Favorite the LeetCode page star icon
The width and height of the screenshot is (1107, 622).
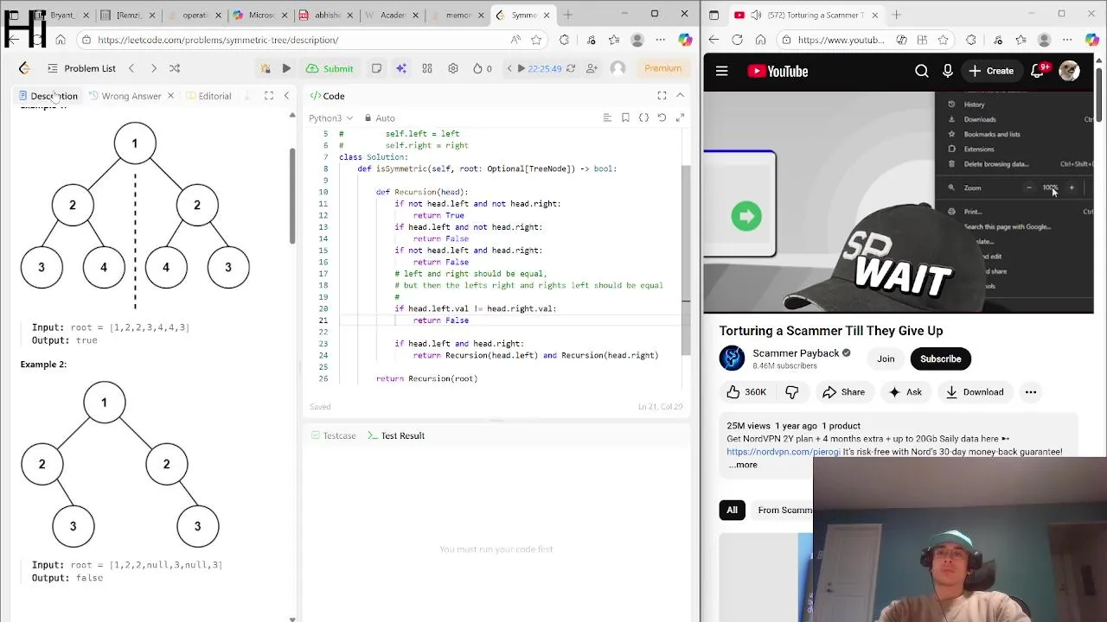[536, 40]
